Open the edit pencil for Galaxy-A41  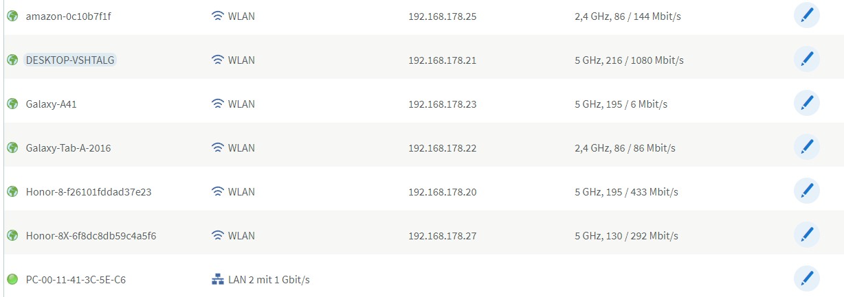[x=807, y=104]
